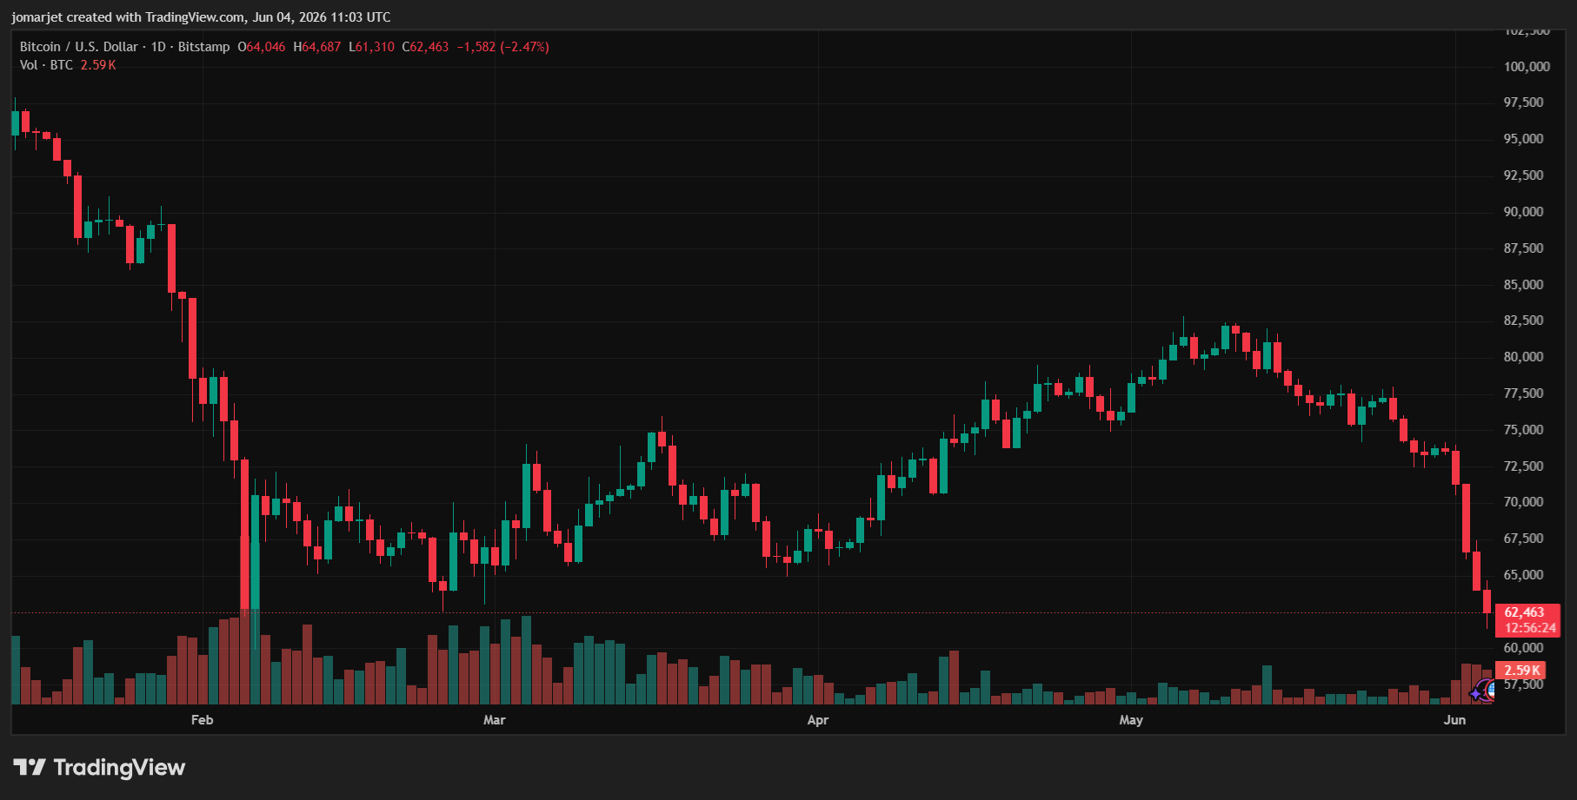1577x800 pixels.
Task: Click the "57,500" price axis label
Action: coord(1524,684)
